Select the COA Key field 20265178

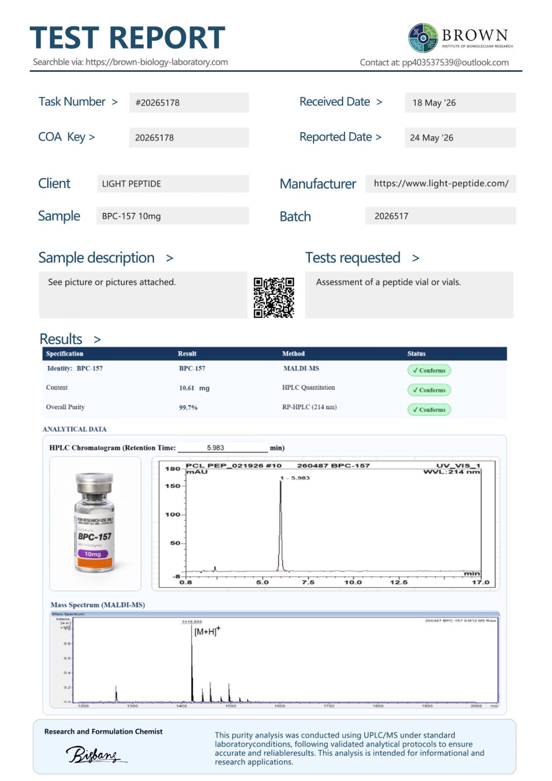coord(189,138)
